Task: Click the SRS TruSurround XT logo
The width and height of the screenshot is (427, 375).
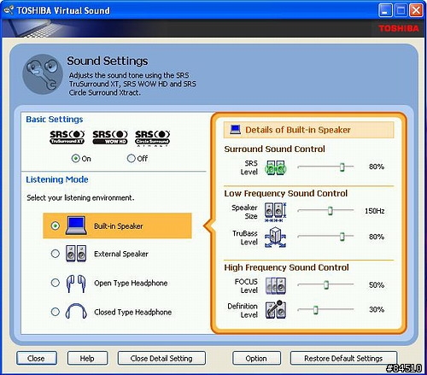Action: pos(67,138)
